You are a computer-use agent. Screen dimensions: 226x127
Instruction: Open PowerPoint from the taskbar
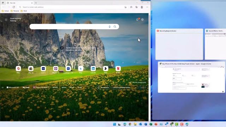[x=156, y=124]
